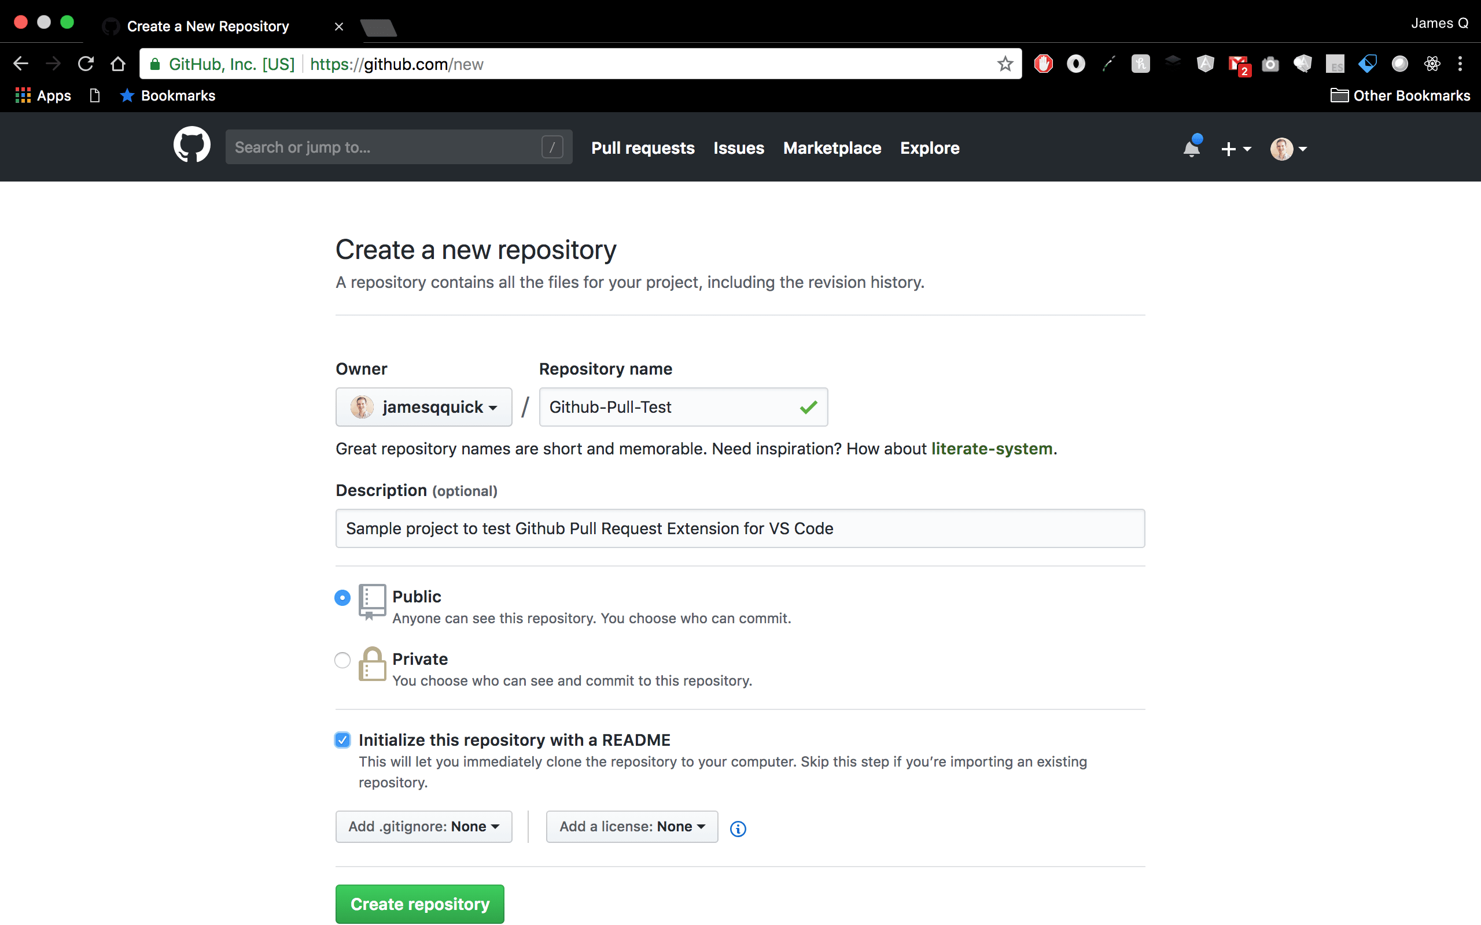This screenshot has width=1481, height=925.
Task: Open Chrome three-dot menu
Action: point(1460,64)
